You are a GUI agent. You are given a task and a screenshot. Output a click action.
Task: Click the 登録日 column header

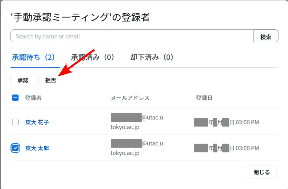tap(204, 98)
